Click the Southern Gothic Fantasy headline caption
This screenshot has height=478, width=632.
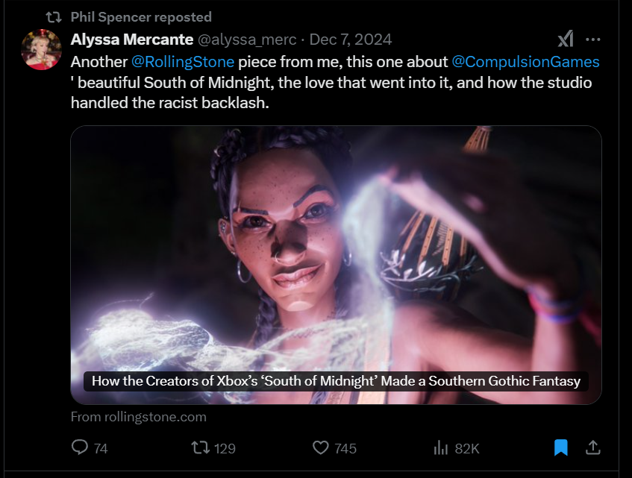[x=336, y=381]
